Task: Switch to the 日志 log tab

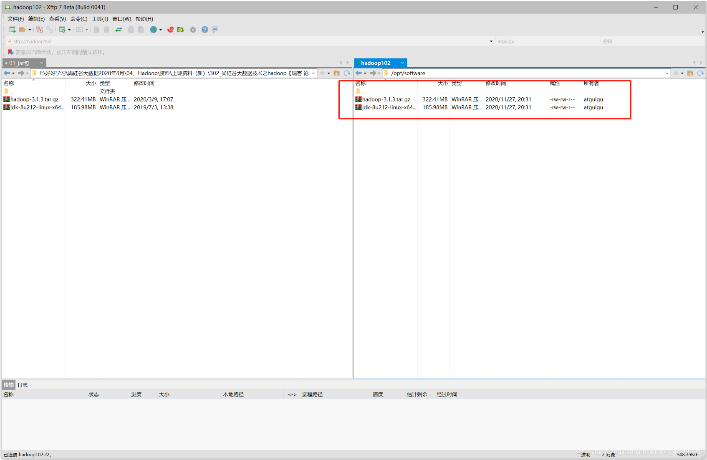Action: (x=23, y=385)
